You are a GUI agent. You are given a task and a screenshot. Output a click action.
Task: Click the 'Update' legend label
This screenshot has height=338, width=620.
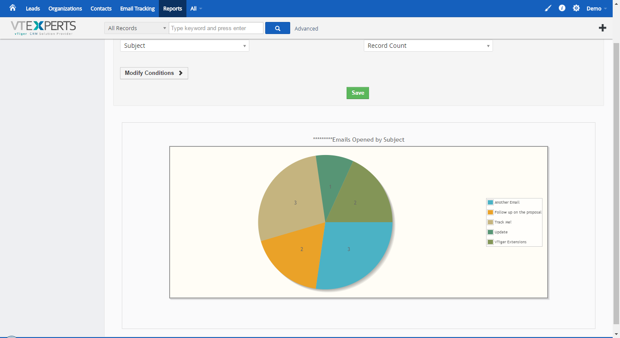[501, 232]
